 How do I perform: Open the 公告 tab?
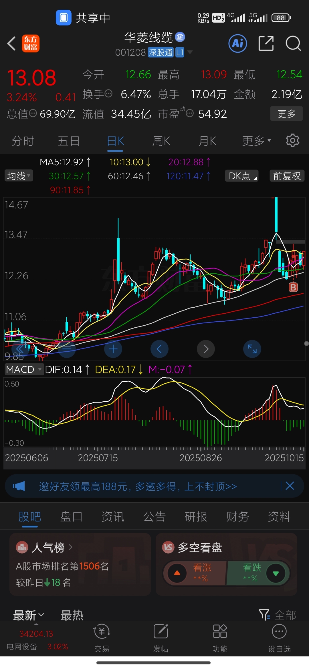154,517
